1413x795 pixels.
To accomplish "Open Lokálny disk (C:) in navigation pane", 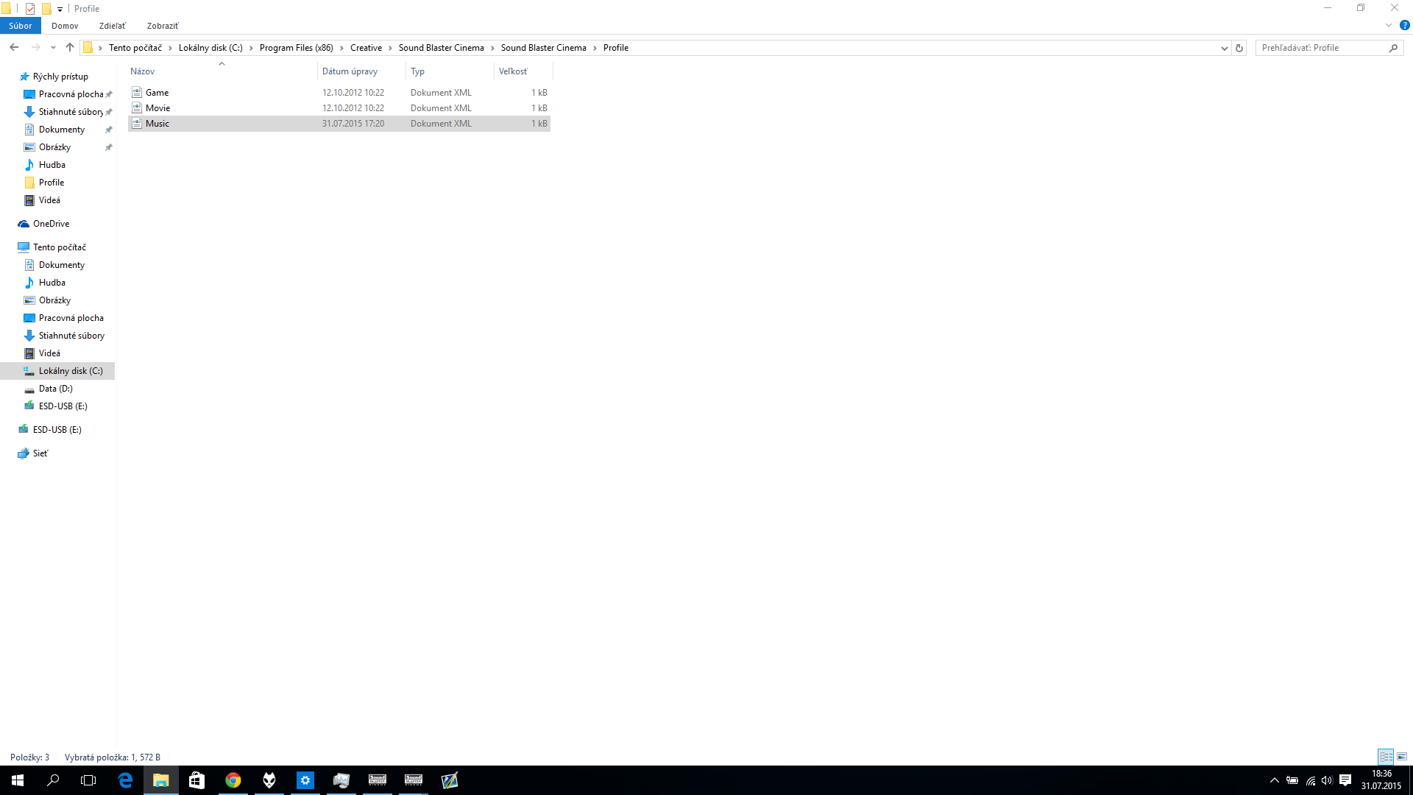I will tap(71, 371).
